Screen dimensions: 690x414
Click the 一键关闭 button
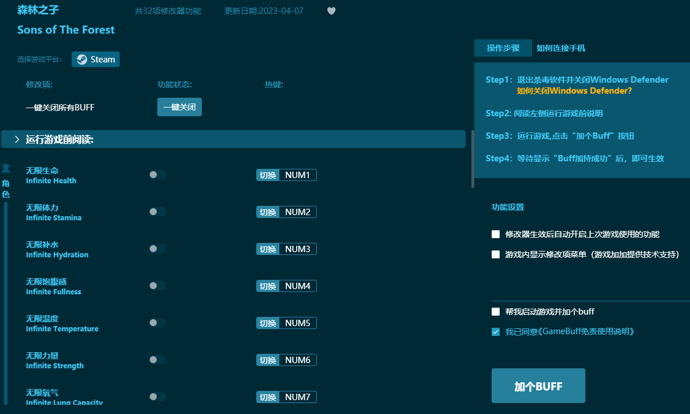point(179,107)
